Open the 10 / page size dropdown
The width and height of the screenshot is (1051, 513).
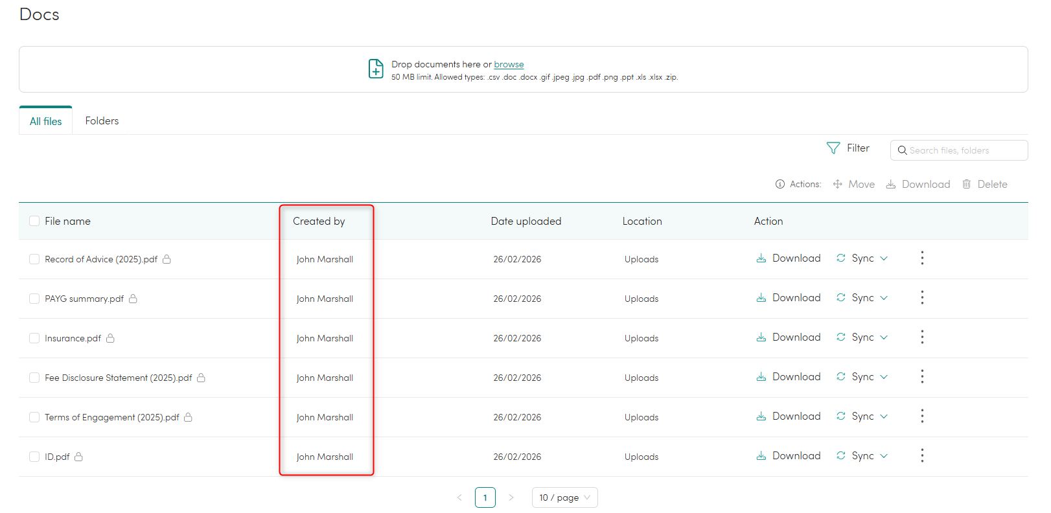(564, 497)
